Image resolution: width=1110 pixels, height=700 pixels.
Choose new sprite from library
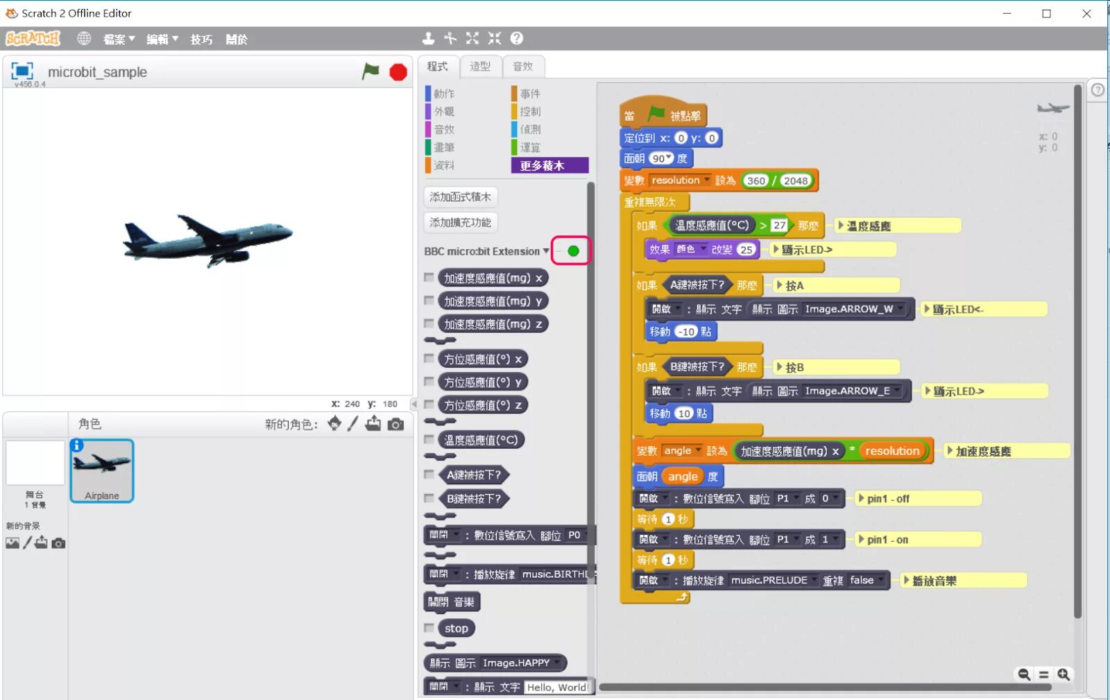coord(334,423)
